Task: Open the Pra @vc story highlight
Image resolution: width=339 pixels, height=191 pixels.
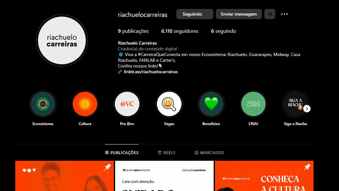Action: [127, 104]
